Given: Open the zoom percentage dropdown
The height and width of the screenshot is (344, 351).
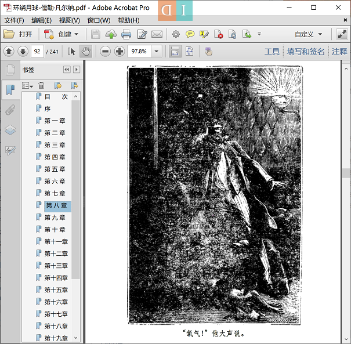Looking at the screenshot, I should [157, 51].
